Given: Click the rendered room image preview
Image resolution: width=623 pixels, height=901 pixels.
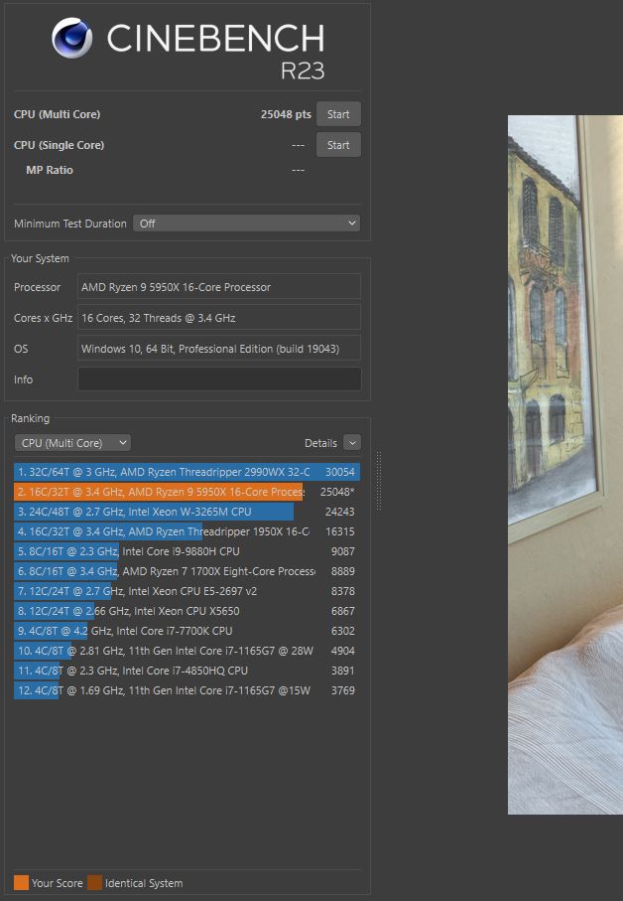Looking at the screenshot, I should point(565,464).
